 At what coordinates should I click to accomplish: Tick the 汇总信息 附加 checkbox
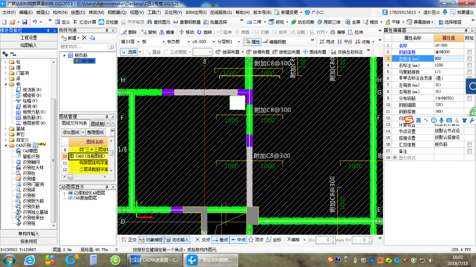tap(469, 145)
